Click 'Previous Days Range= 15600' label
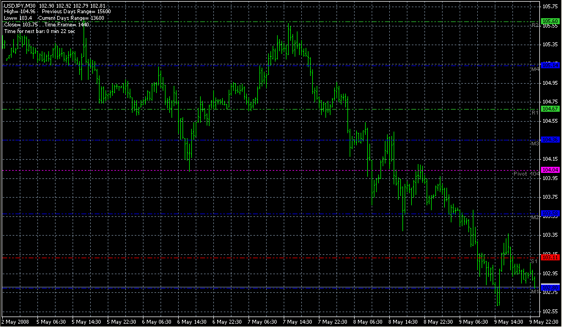Screen dimensions: 563x327 (76, 12)
